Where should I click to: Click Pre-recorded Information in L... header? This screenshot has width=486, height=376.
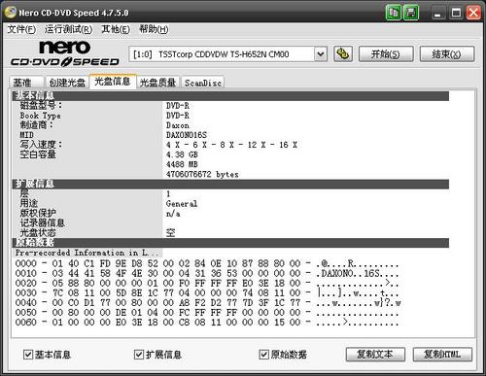[x=87, y=253]
